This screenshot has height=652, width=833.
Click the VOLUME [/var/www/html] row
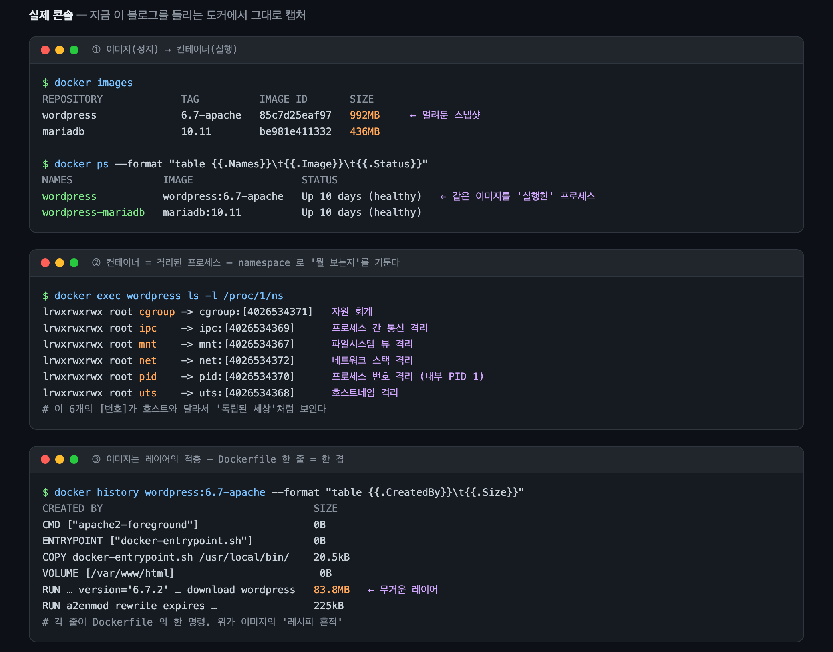tap(187, 573)
